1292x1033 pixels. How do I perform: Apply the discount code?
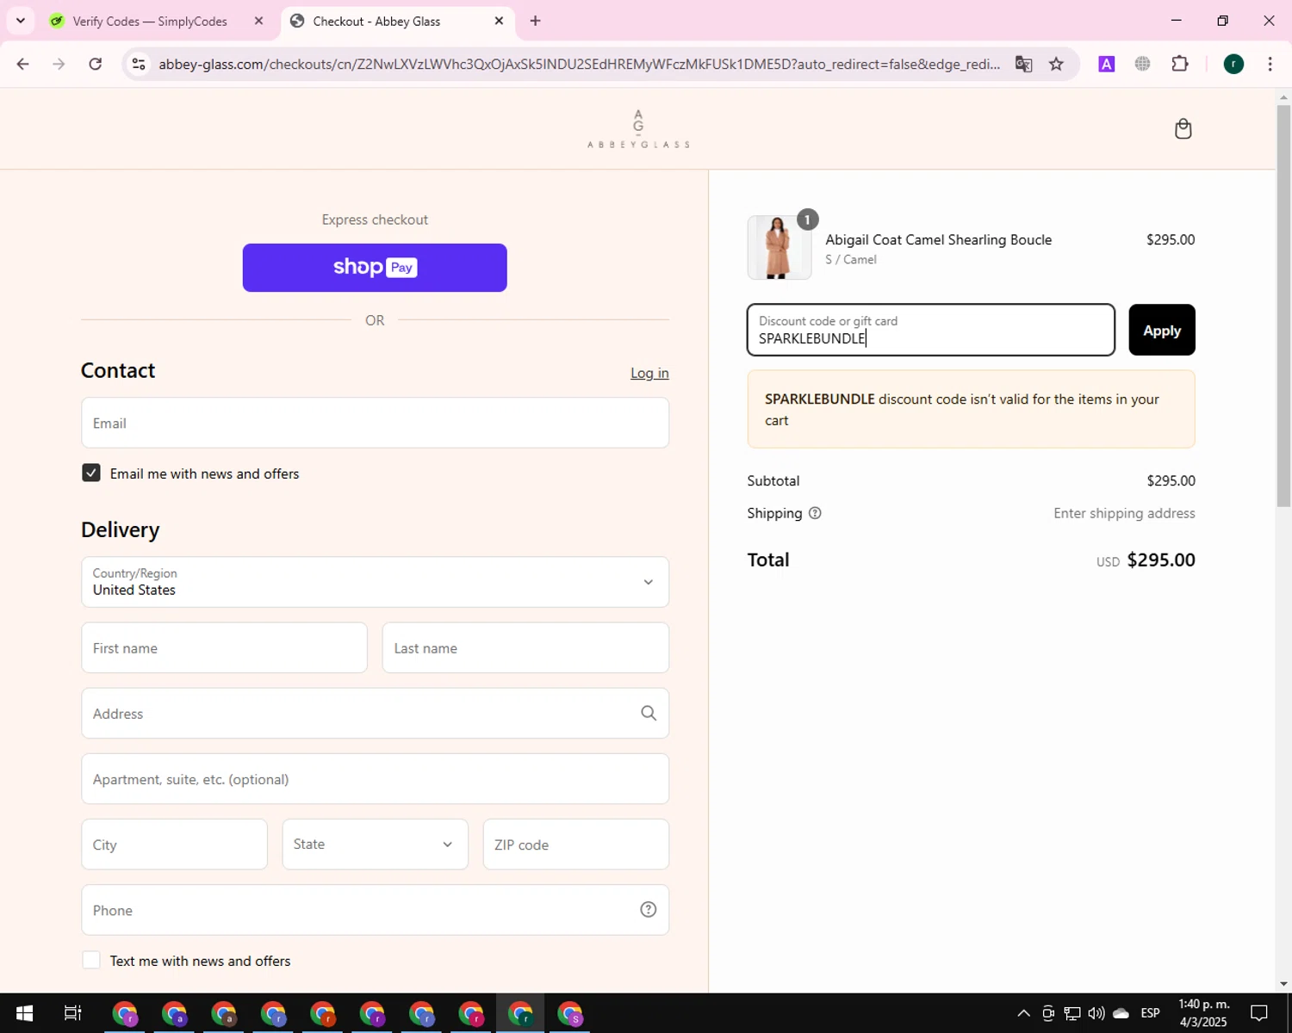1162,330
